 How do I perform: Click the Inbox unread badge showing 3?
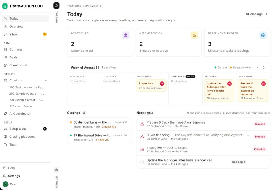(45, 34)
